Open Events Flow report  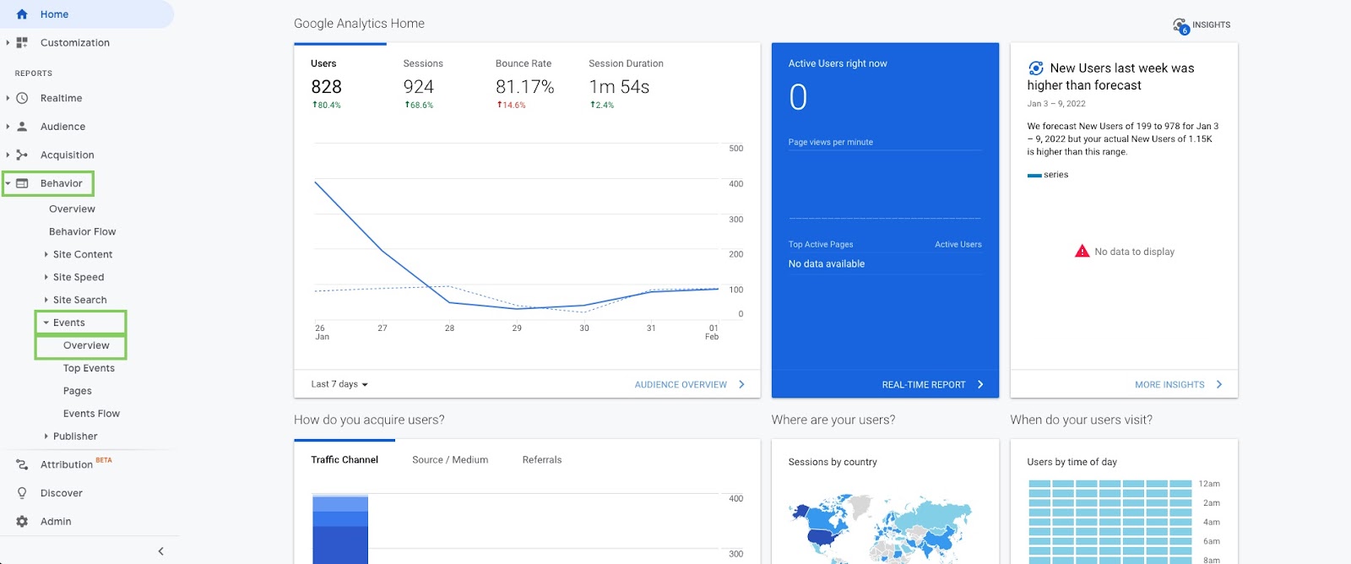(91, 414)
